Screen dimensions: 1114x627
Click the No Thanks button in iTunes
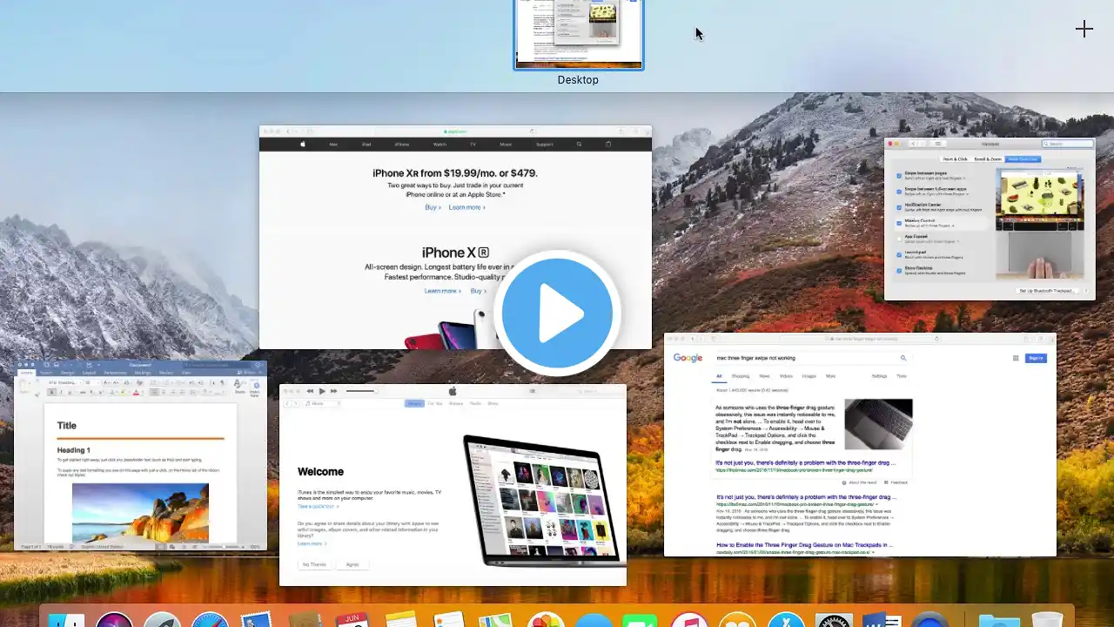[313, 564]
